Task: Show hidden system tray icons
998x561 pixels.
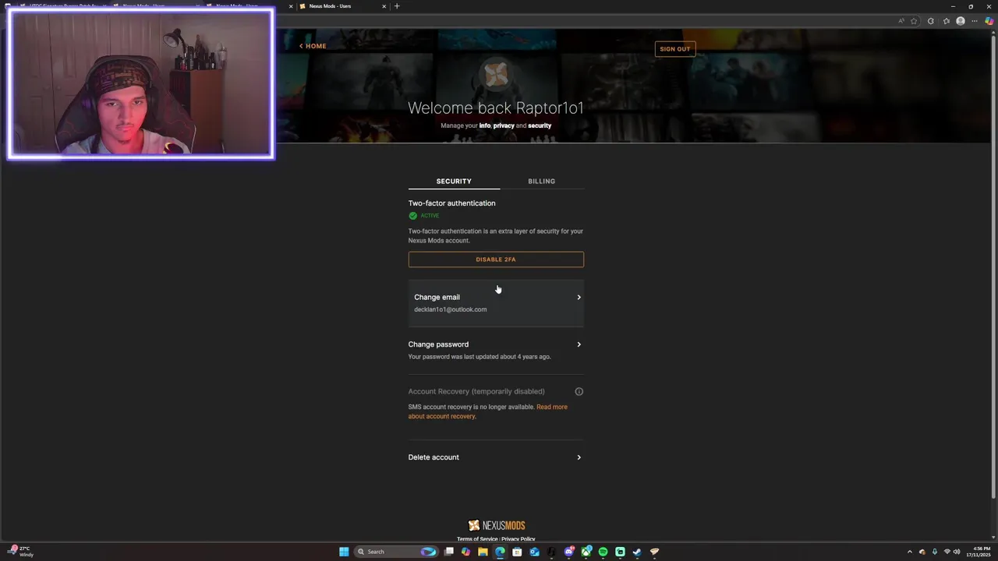Action: [x=909, y=552]
